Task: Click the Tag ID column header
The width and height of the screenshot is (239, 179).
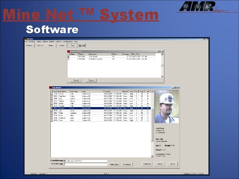Action: [x=55, y=91]
